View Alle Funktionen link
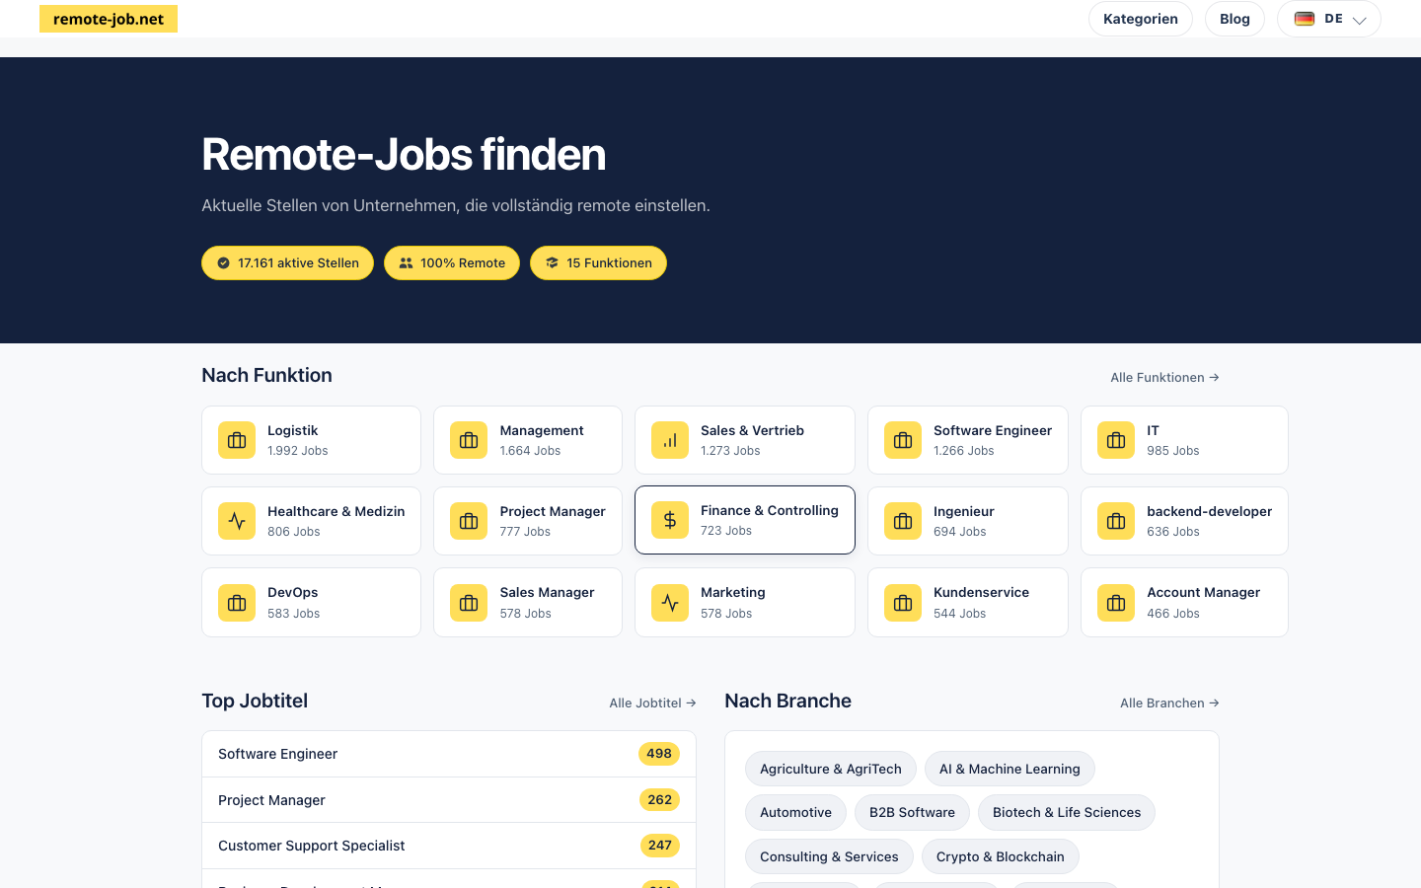 click(1164, 377)
